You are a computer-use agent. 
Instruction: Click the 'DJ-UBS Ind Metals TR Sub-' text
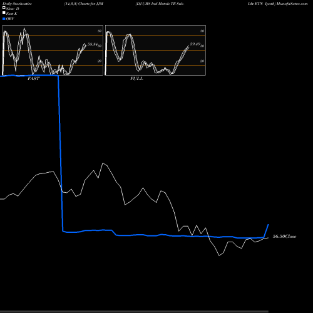[160, 4]
